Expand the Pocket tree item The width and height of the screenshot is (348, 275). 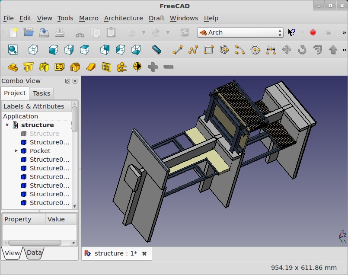(16, 151)
